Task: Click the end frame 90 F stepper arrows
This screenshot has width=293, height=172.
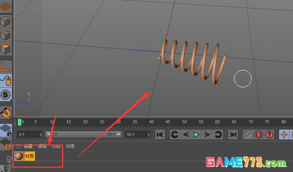Action: [x=148, y=135]
